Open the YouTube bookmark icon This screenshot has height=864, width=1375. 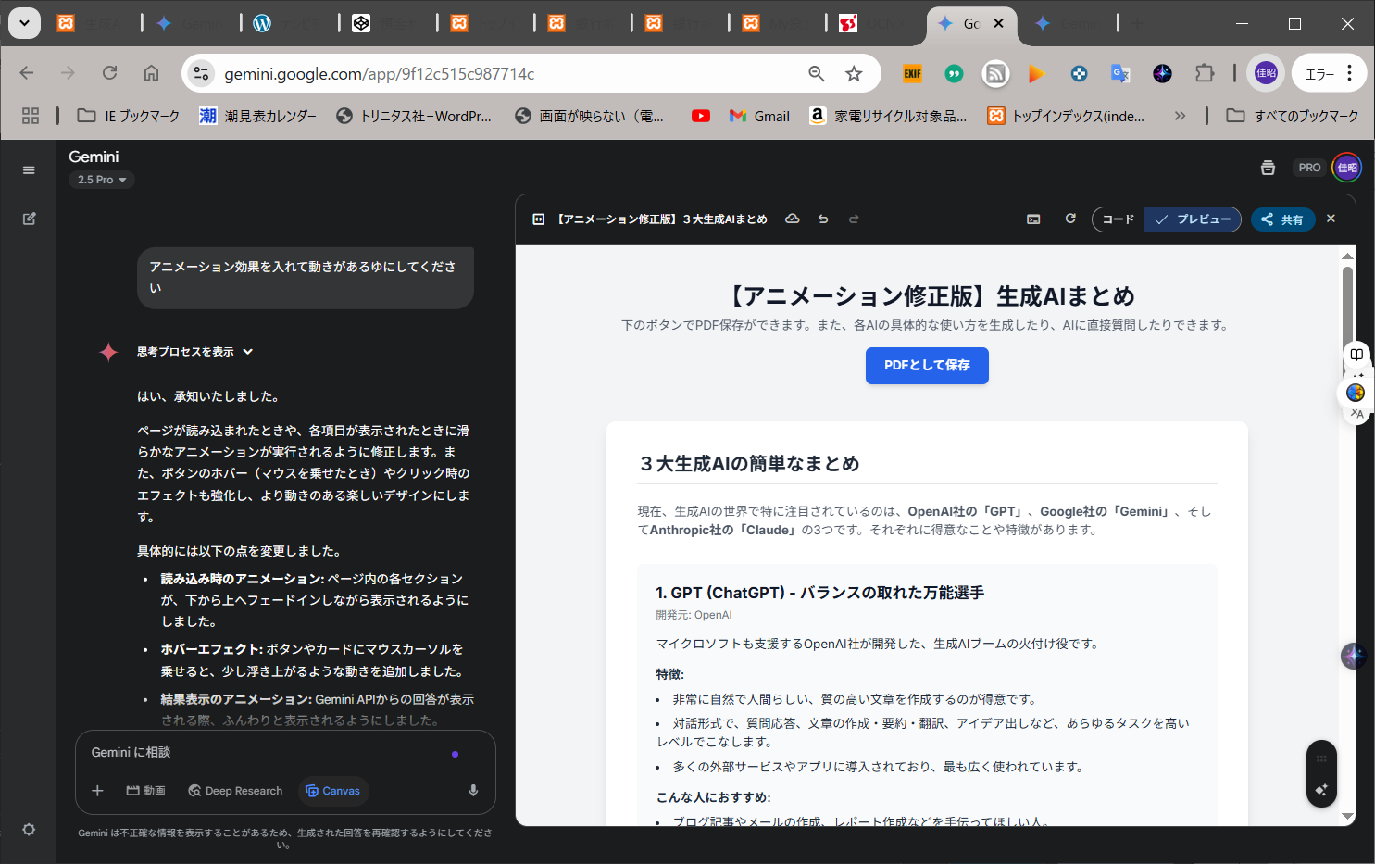coord(701,116)
